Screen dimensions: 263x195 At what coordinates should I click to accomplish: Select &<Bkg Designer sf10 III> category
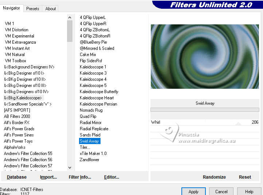(25, 85)
